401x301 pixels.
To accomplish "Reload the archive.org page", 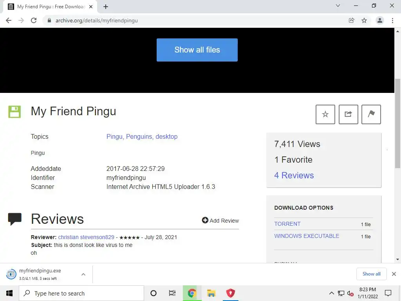I will pos(34,20).
